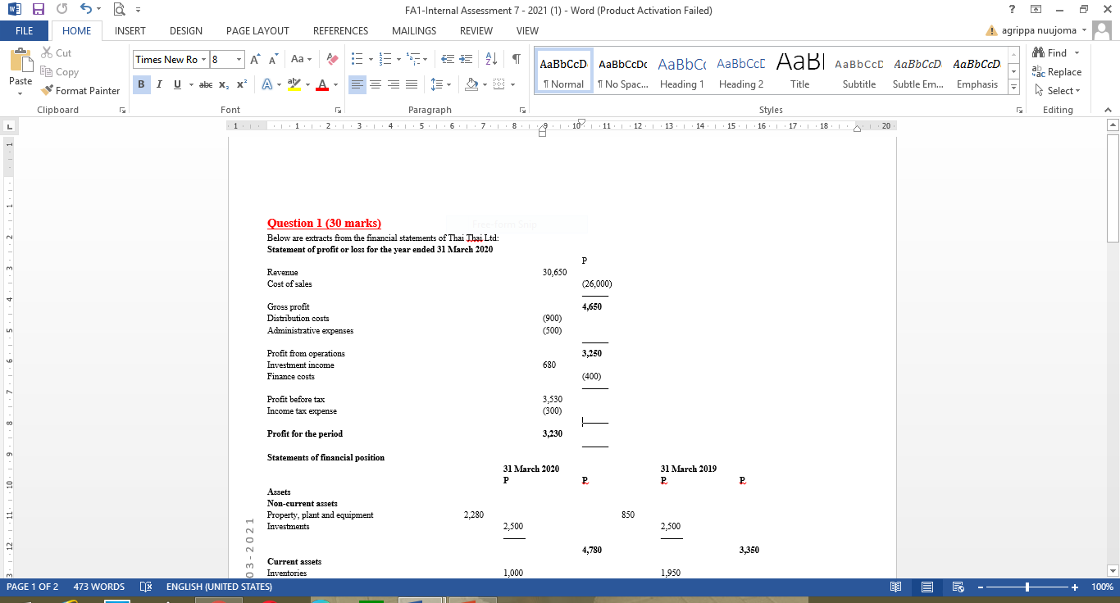Center the paragraph text
This screenshot has width=1120, height=603.
pyautogui.click(x=376, y=84)
